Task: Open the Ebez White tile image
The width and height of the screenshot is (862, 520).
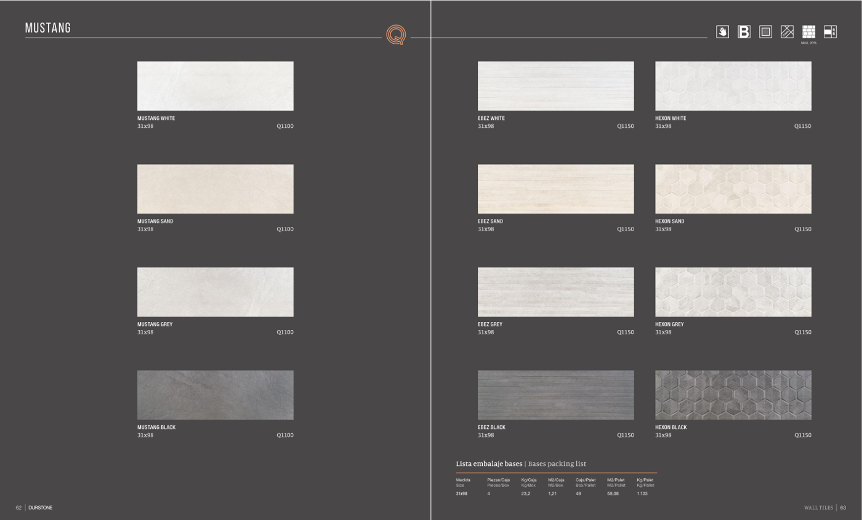Action: tap(556, 86)
